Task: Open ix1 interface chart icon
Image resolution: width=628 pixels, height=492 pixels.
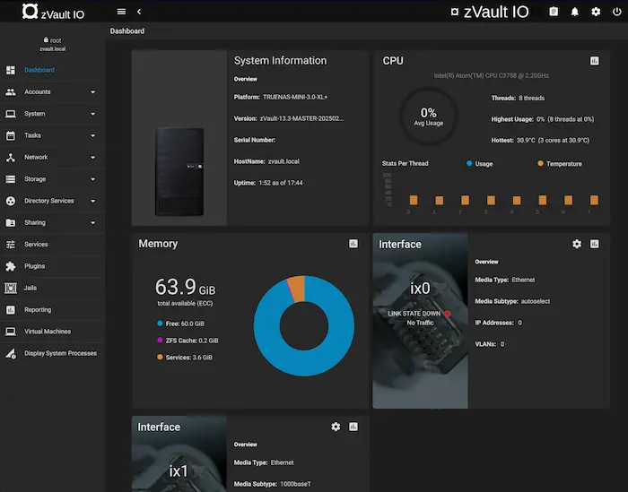Action: click(x=353, y=427)
